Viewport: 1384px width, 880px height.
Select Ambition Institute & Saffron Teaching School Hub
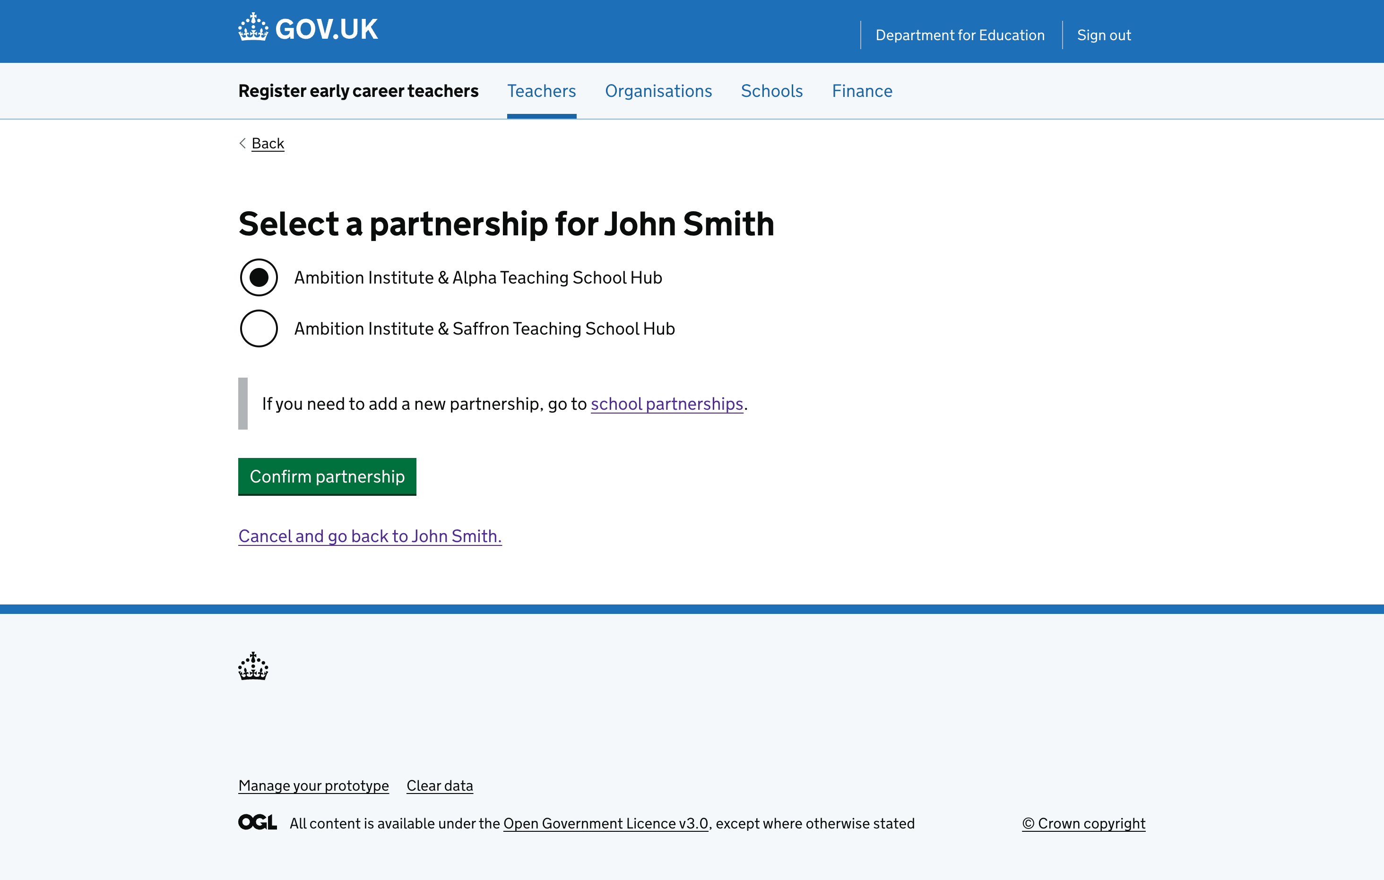[259, 328]
